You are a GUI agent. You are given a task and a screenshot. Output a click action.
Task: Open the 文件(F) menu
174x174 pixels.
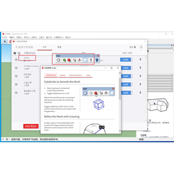5,37
